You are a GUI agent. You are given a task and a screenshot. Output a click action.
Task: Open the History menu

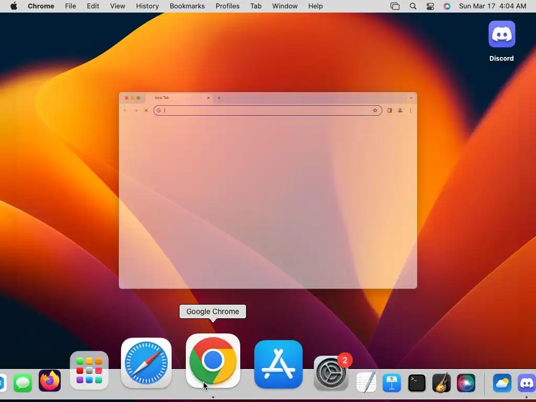tap(147, 6)
